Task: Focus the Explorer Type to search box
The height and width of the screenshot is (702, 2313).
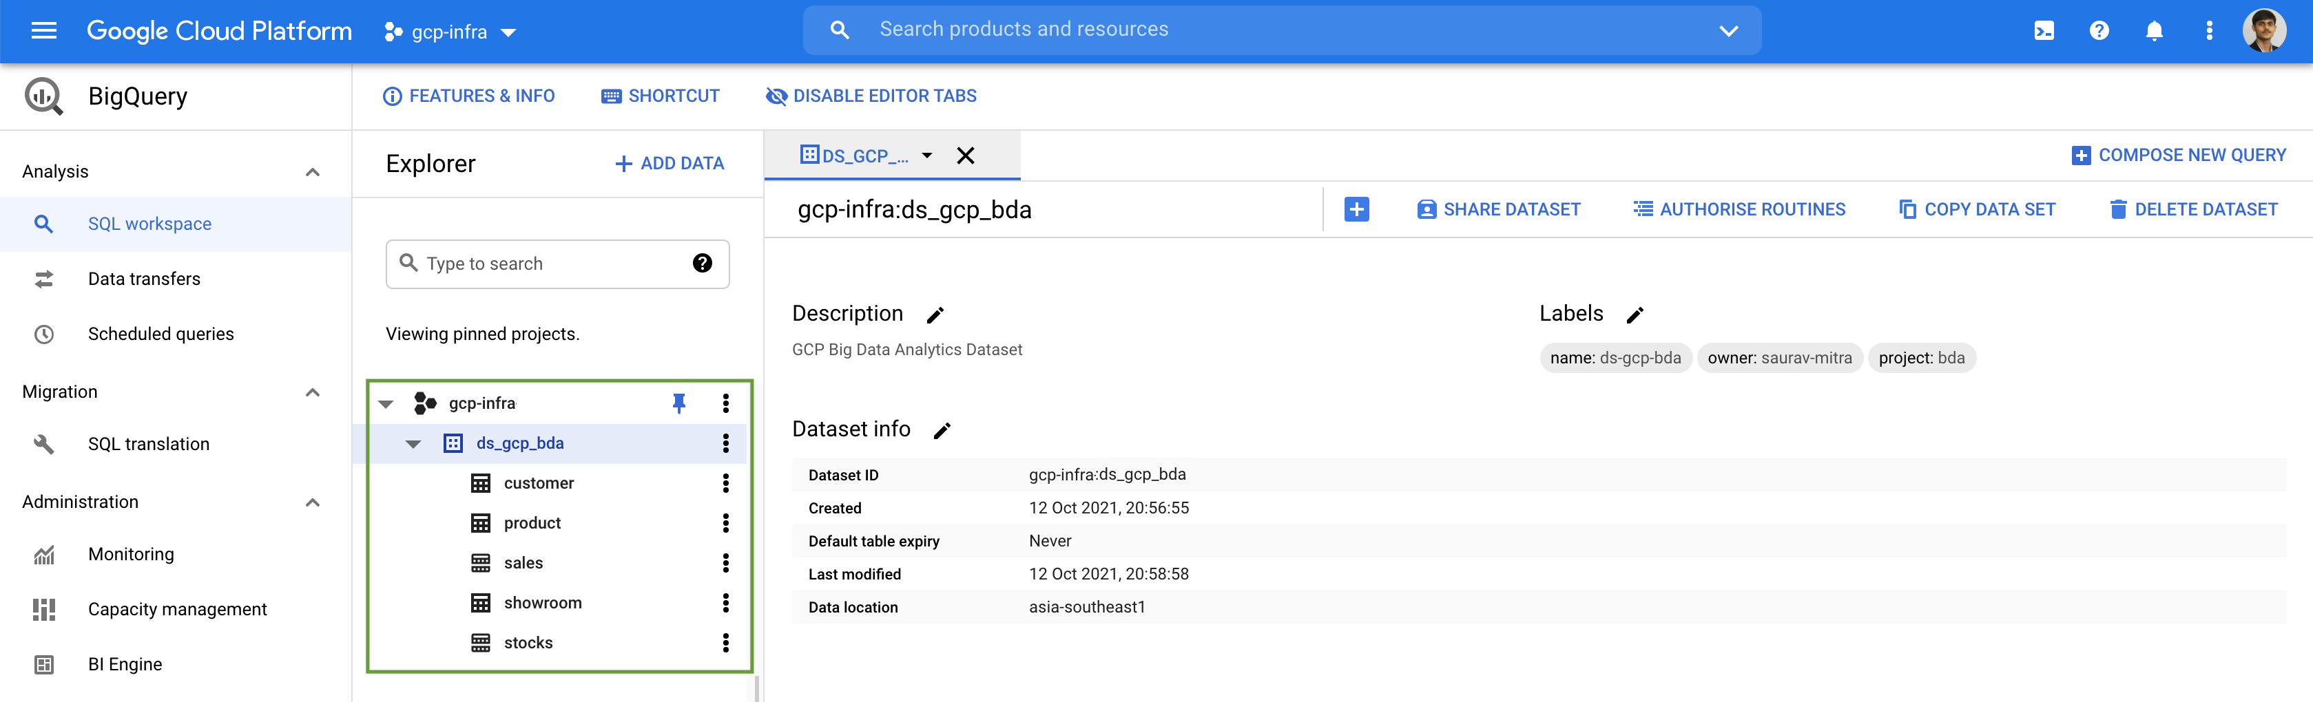Action: (x=557, y=264)
